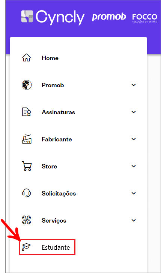Image resolution: width=161 pixels, height=273 pixels.
Task: Select the Estudante menu entry
Action: coord(47,247)
